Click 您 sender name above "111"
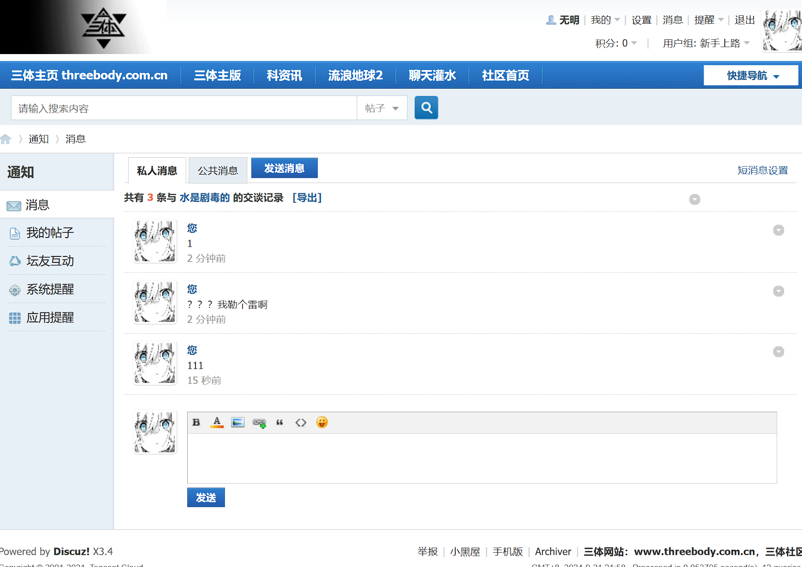 click(192, 350)
